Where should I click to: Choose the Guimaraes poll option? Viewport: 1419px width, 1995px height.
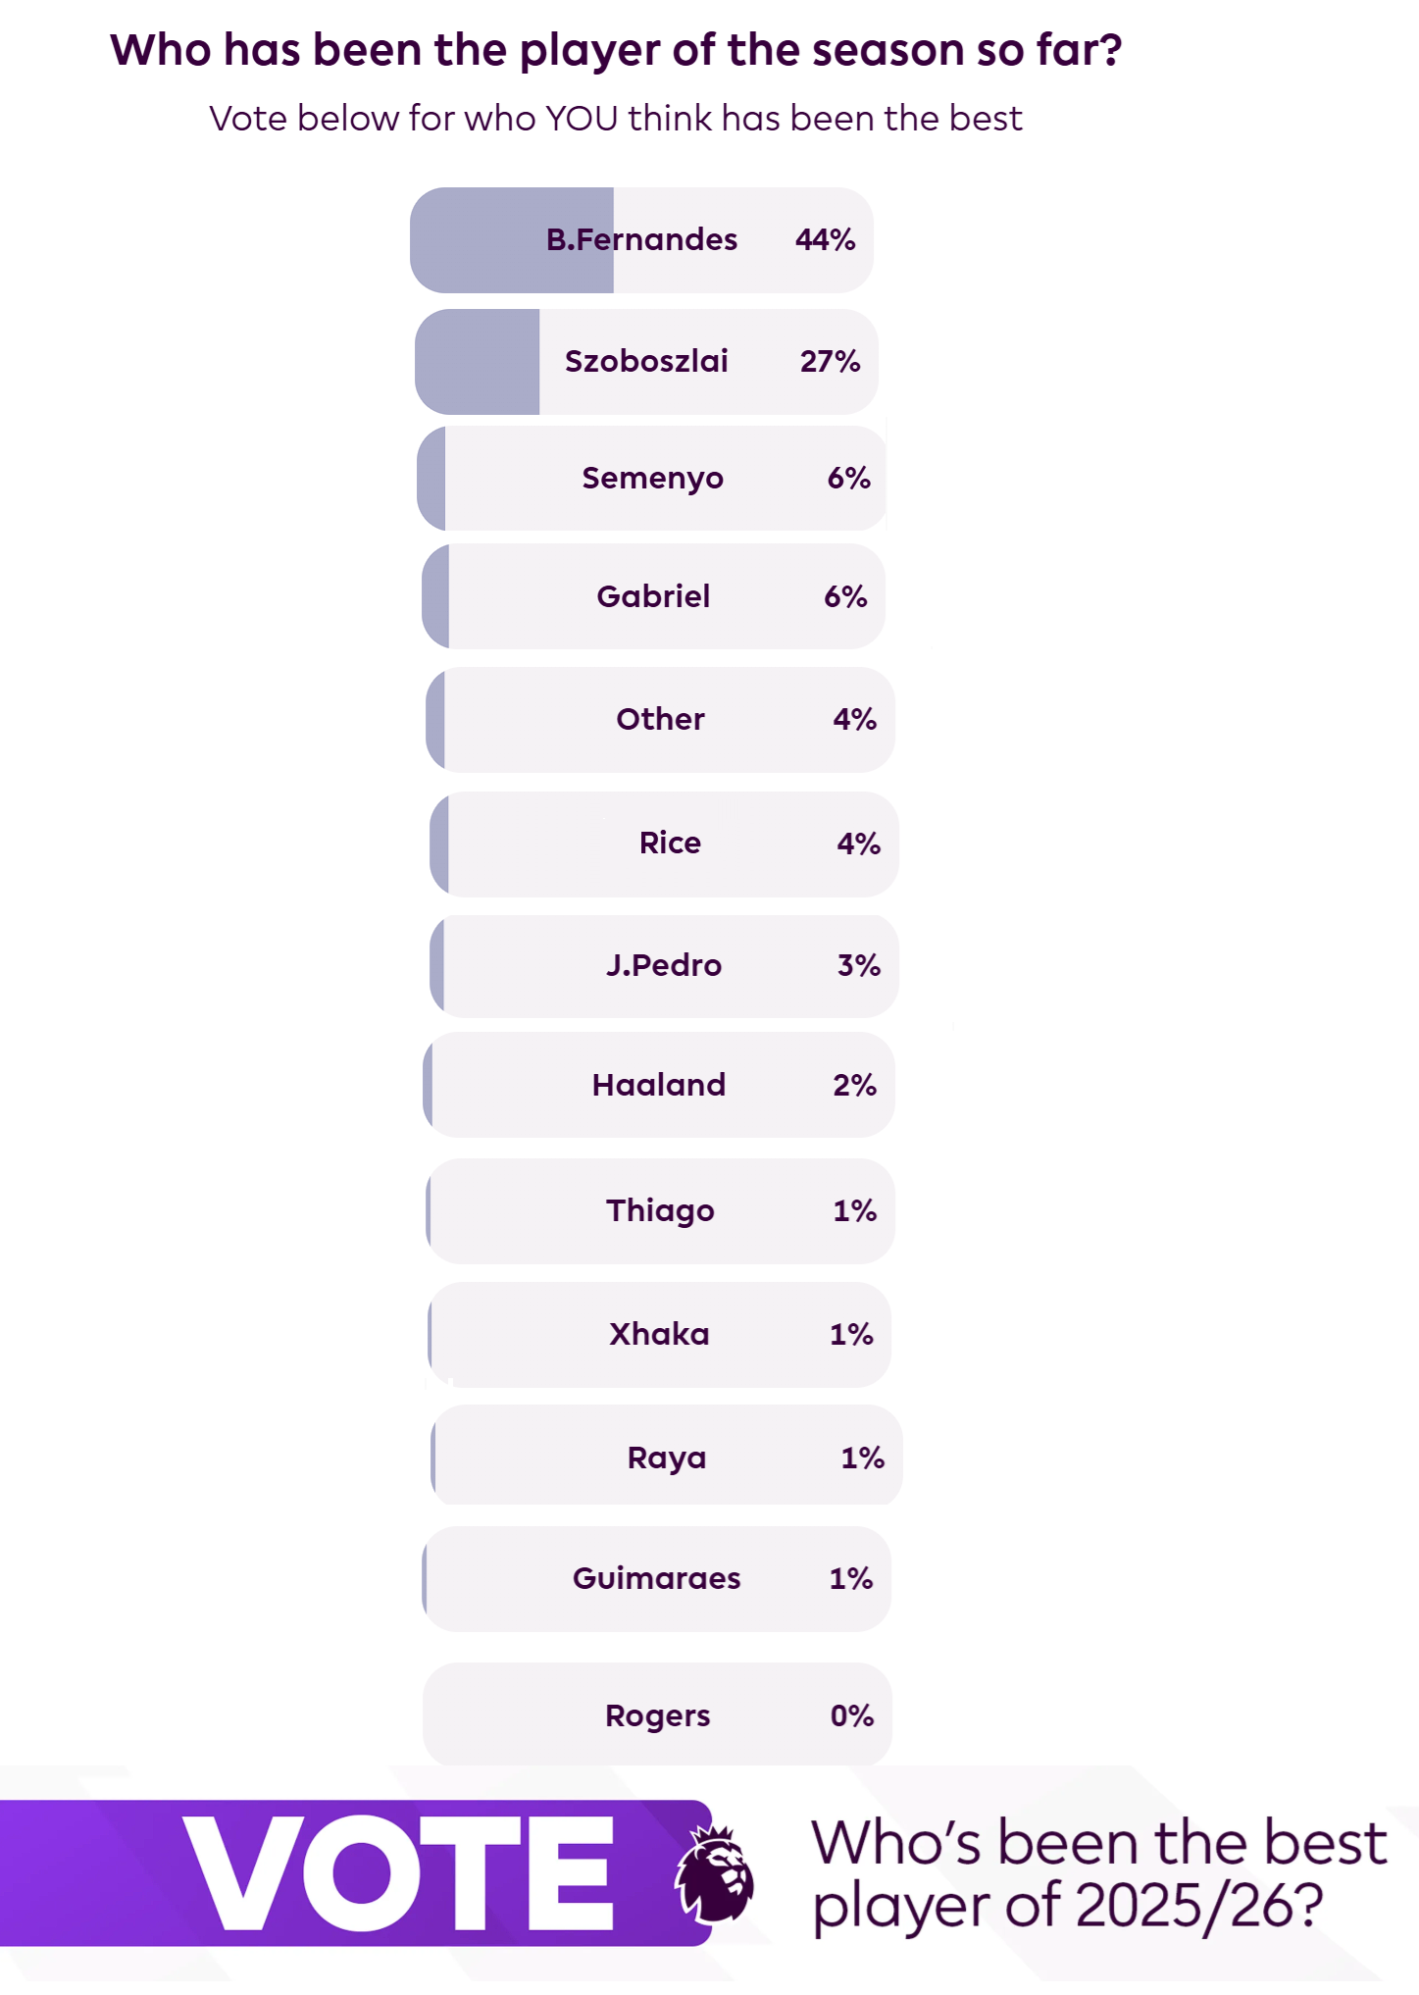[x=656, y=1578]
